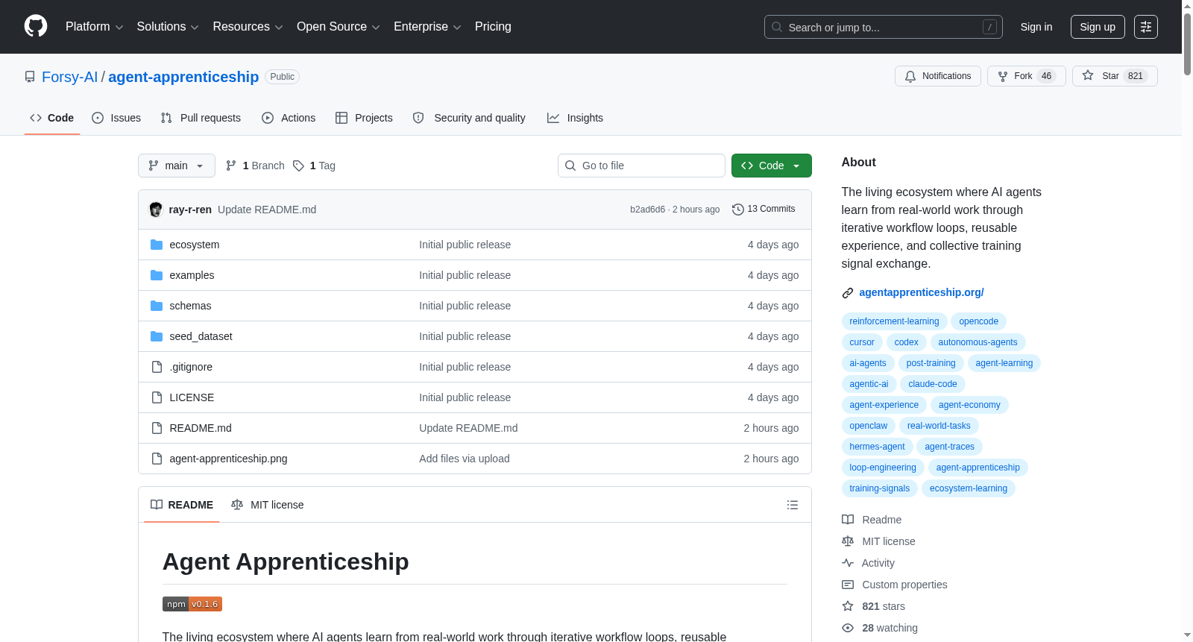
Task: Open the Issues tab
Action: pos(116,118)
